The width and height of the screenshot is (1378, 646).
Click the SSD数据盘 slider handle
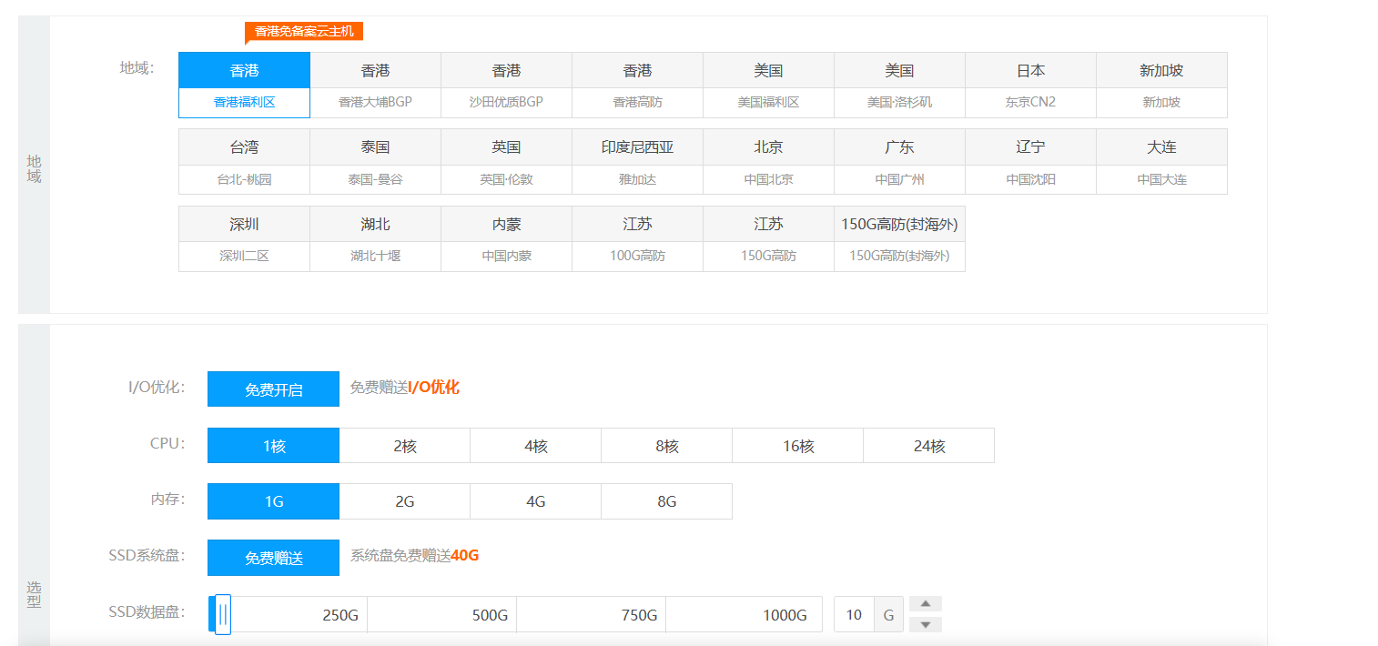pyautogui.click(x=223, y=614)
